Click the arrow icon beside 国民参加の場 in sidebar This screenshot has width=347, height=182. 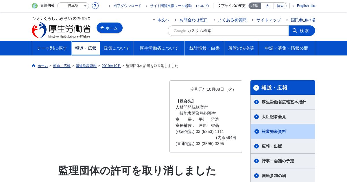point(256,176)
